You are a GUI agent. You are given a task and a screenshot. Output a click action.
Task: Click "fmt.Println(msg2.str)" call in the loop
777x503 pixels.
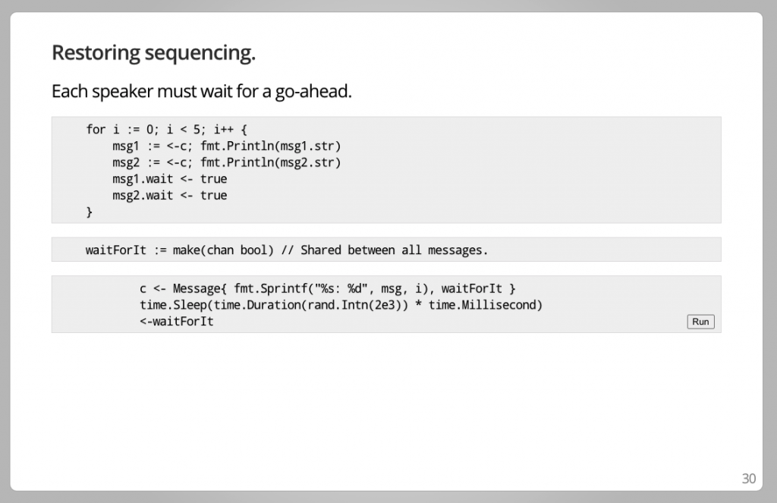coord(271,162)
